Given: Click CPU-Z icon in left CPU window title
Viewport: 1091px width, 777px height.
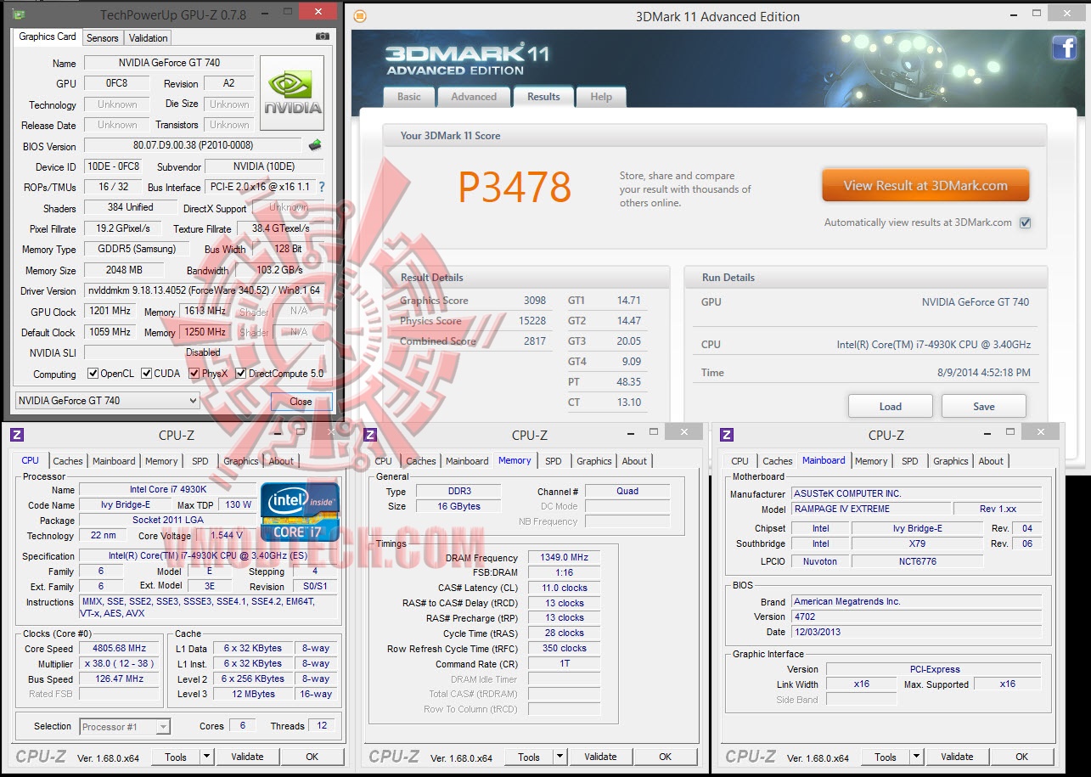Looking at the screenshot, I should [x=17, y=435].
